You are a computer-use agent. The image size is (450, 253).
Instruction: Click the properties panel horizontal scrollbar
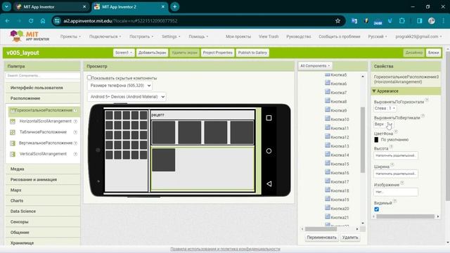pyautogui.click(x=406, y=216)
